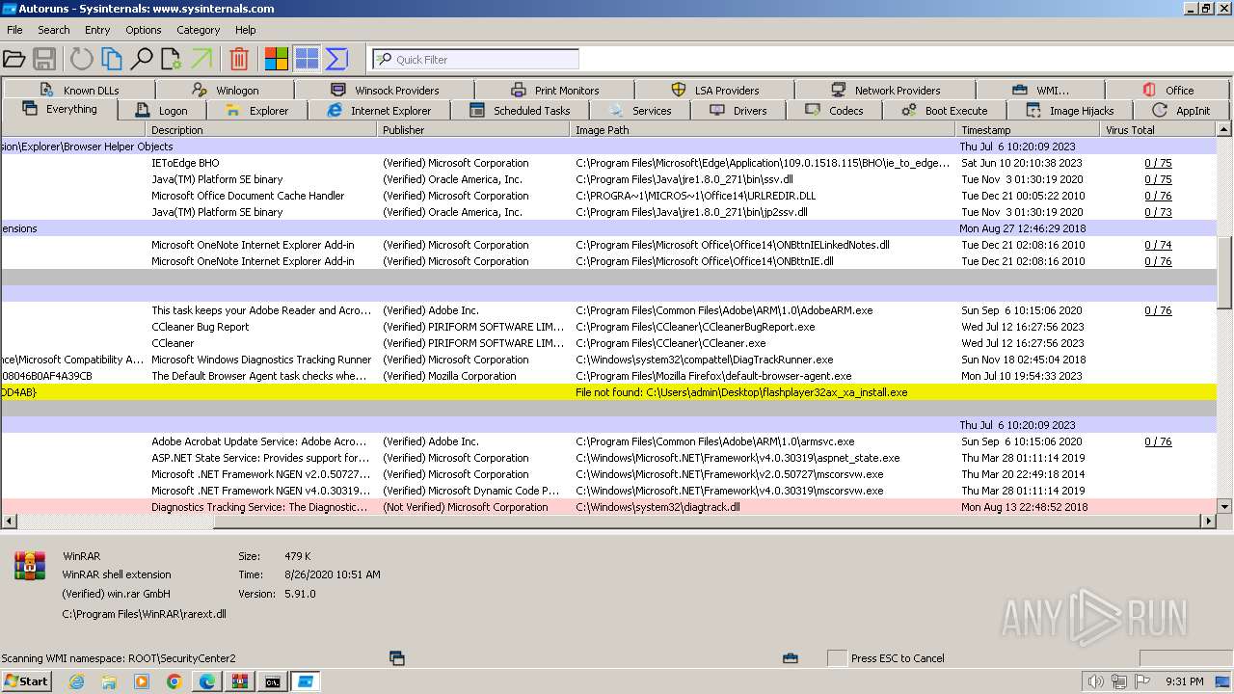The height and width of the screenshot is (694, 1234).
Task: Switch to the Network Providers tab
Action: click(885, 90)
